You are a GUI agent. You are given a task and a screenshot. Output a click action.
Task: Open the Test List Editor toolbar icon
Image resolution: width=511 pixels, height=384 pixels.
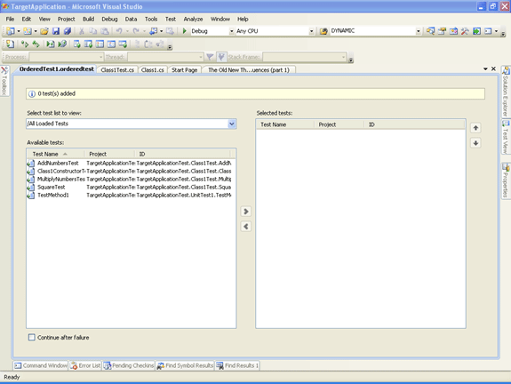tap(88, 44)
